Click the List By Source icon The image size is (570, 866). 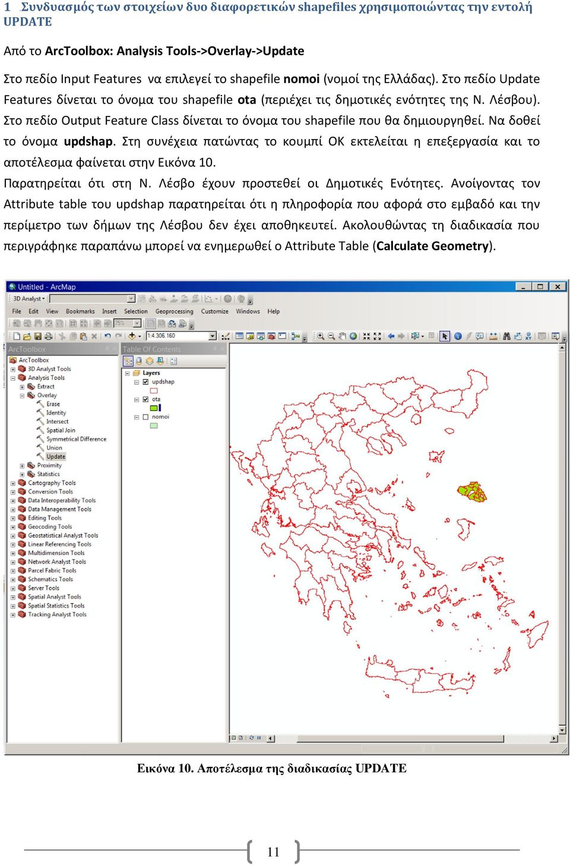pos(138,361)
